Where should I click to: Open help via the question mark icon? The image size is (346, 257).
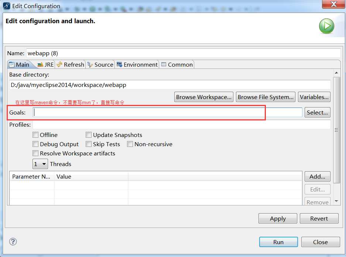coord(13,242)
